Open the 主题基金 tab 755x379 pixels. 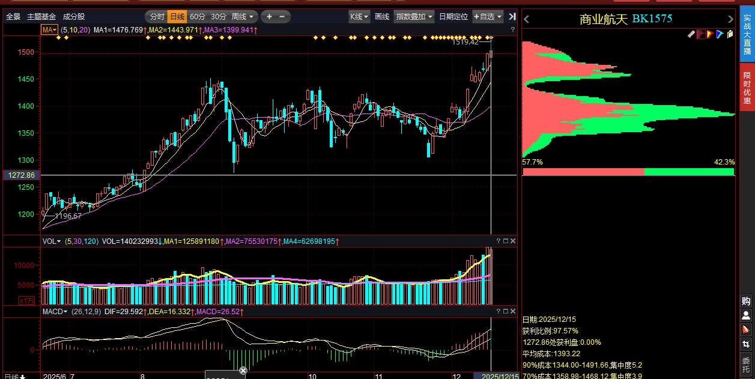pos(41,17)
